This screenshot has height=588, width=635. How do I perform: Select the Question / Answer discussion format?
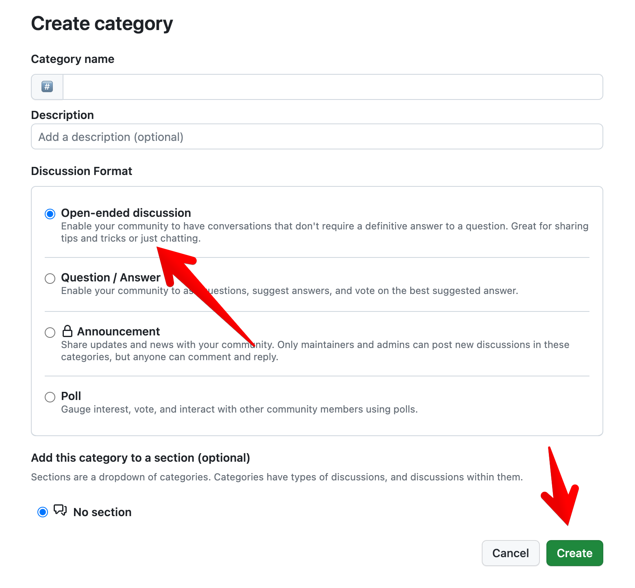pyautogui.click(x=50, y=279)
